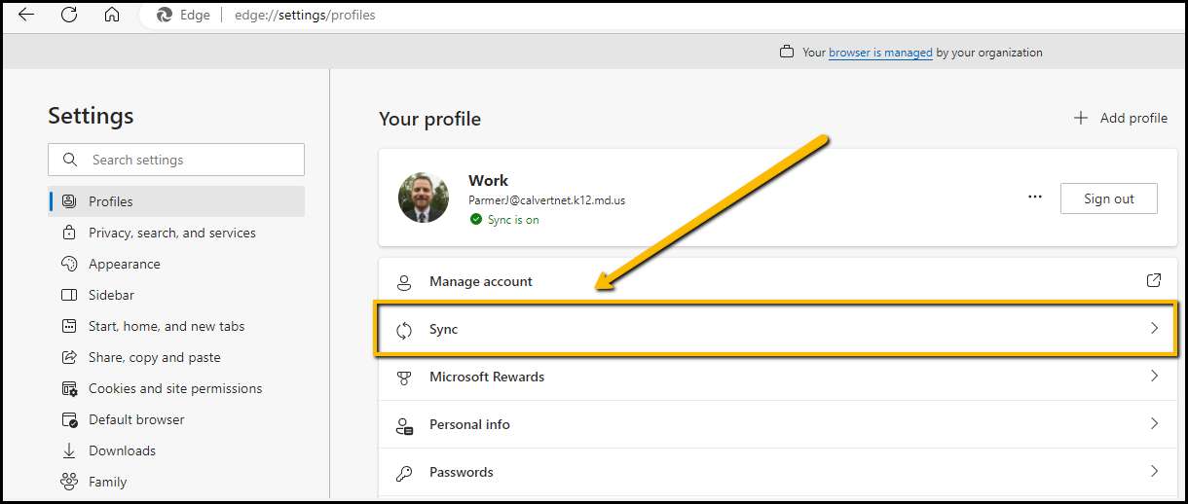
Task: Open Cookies and site permissions section
Action: coord(176,388)
